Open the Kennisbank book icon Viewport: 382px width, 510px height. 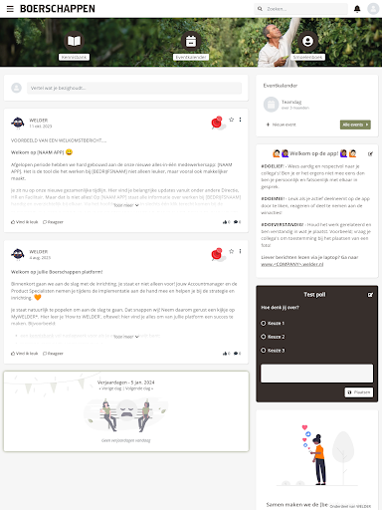(74, 41)
